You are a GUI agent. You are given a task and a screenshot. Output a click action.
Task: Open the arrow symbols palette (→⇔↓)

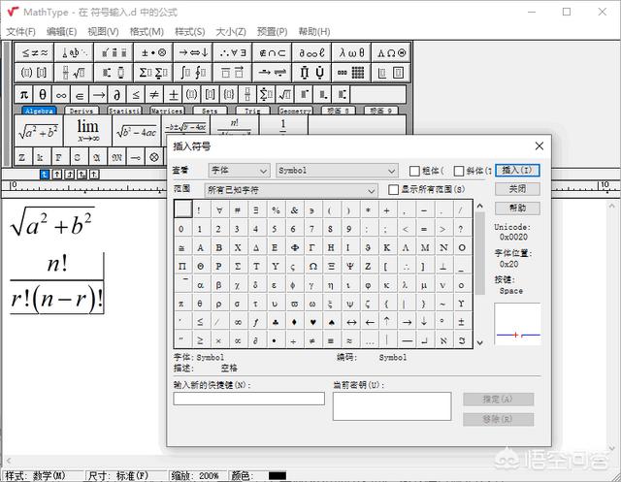(193, 52)
